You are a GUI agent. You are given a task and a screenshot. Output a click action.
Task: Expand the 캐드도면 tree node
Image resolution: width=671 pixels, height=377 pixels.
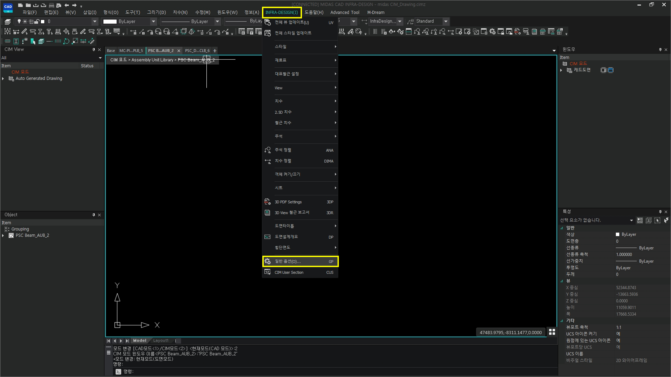[x=561, y=70]
